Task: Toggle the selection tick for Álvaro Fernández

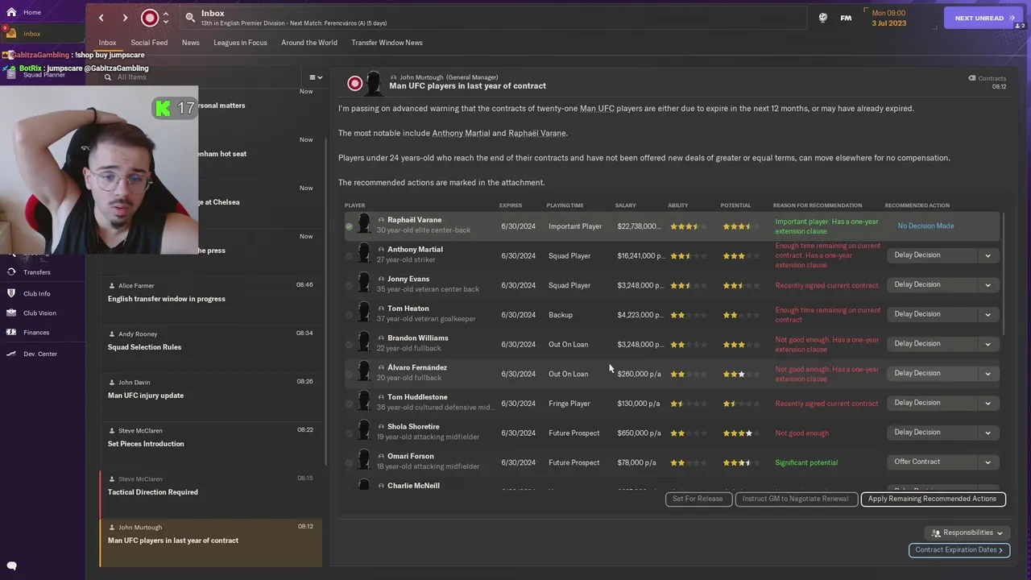Action: (x=349, y=374)
